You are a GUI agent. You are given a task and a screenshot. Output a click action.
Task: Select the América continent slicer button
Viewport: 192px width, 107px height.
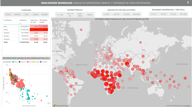(17, 14)
